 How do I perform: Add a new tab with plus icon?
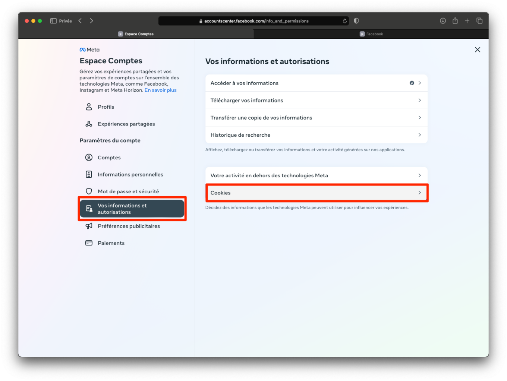(x=467, y=21)
